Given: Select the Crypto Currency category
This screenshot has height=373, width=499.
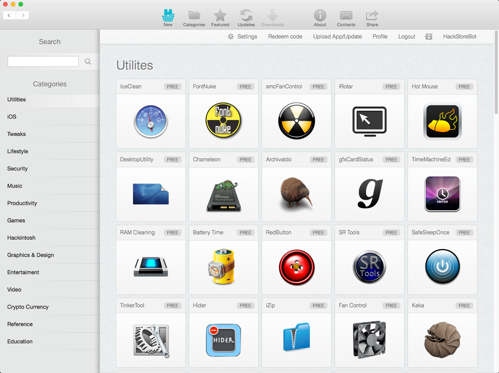Looking at the screenshot, I should point(50,307).
